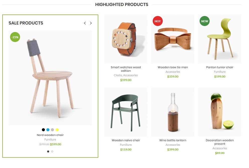The height and width of the screenshot is (168, 249).
Task: Select the gray color swatch
Action: pyautogui.click(x=52, y=130)
